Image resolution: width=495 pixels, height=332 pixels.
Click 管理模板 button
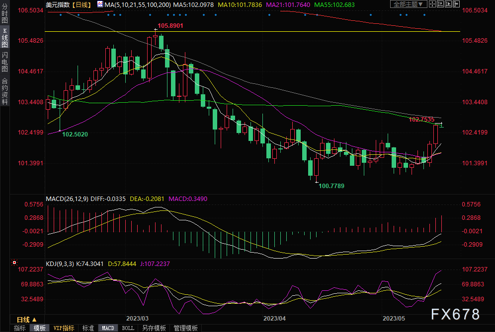pos(186,328)
